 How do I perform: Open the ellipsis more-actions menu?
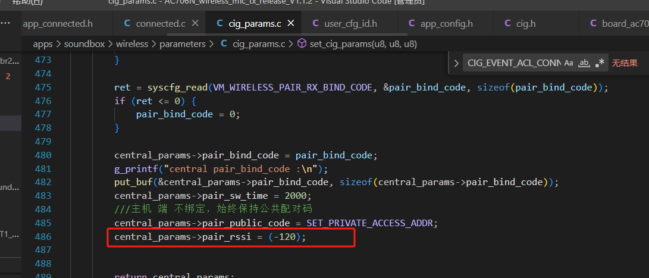click(5, 23)
